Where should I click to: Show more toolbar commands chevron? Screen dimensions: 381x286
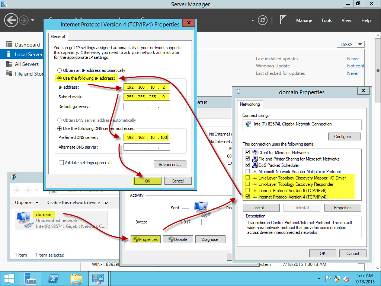point(106,203)
